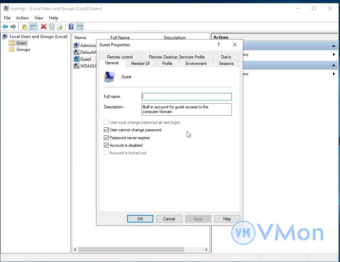
Task: Click the blue Back arrow in toolbar
Action: pos(5,27)
